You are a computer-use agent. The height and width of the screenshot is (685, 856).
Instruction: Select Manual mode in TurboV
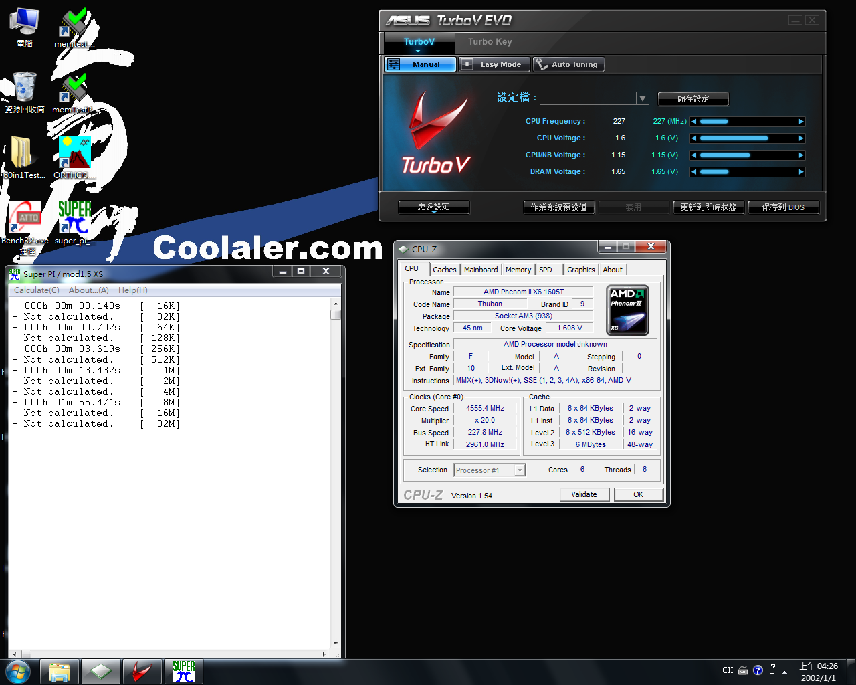pos(421,64)
